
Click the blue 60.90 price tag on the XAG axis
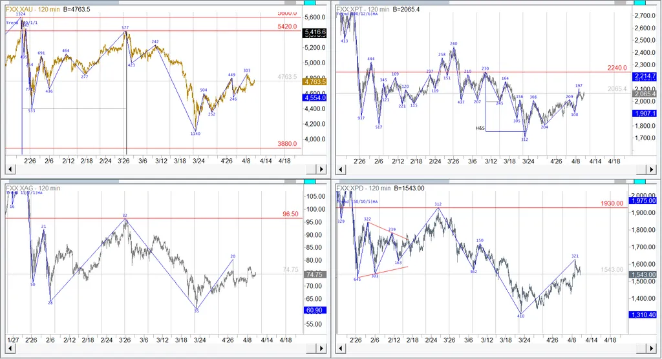[315, 311]
